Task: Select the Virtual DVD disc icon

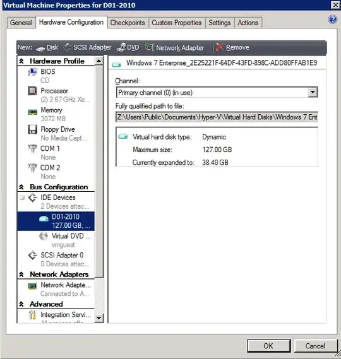Action: click(x=44, y=236)
